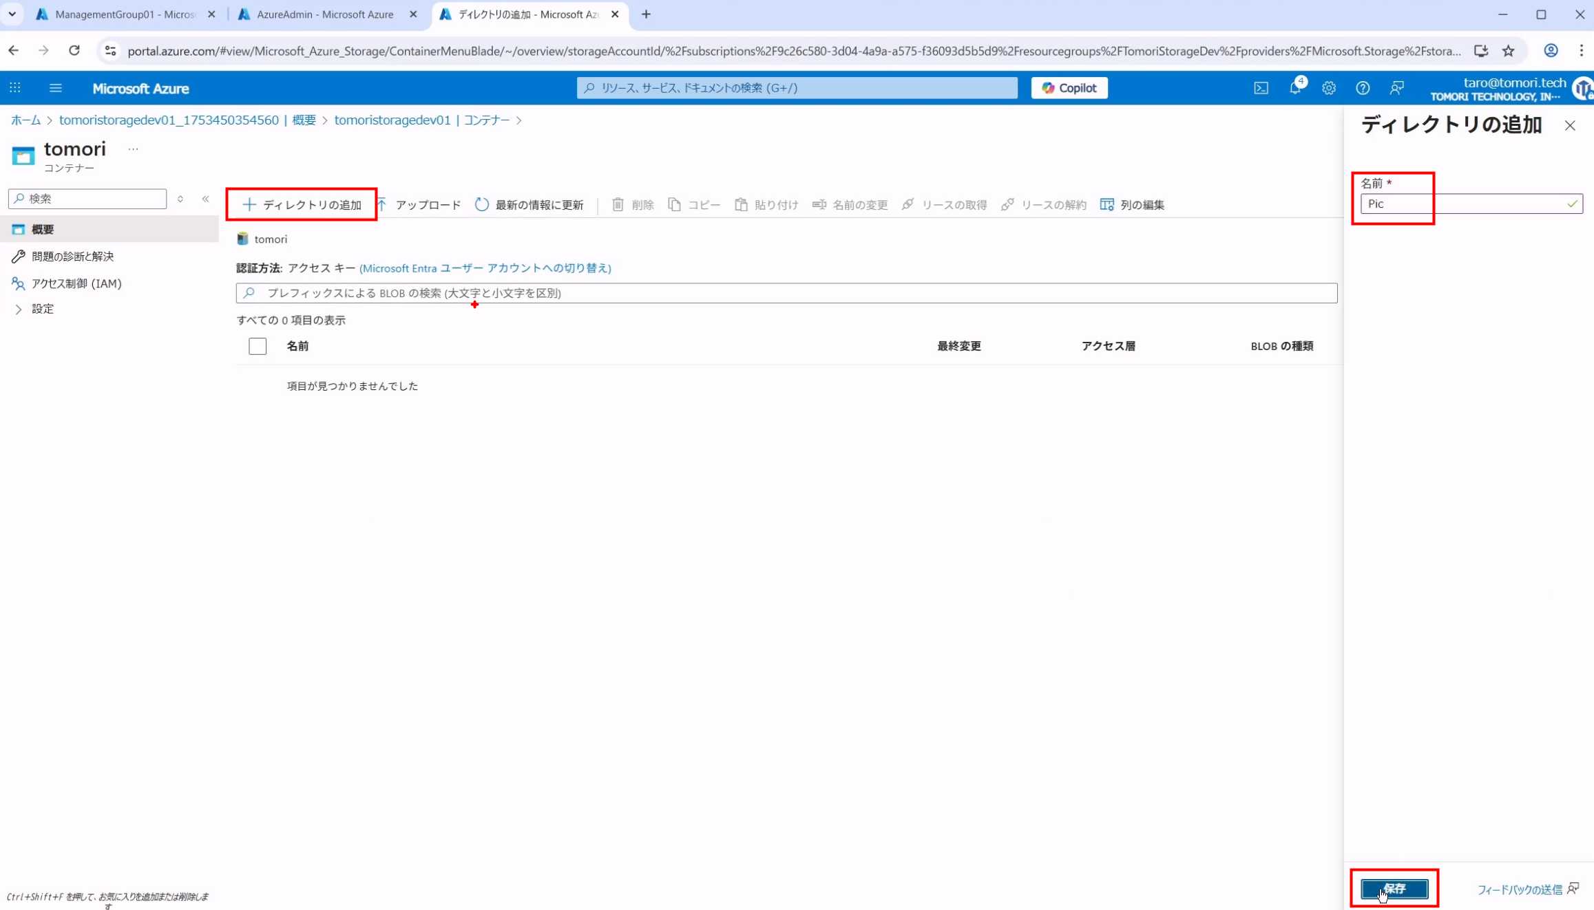Click アップロード upload toolbar item

pos(419,204)
